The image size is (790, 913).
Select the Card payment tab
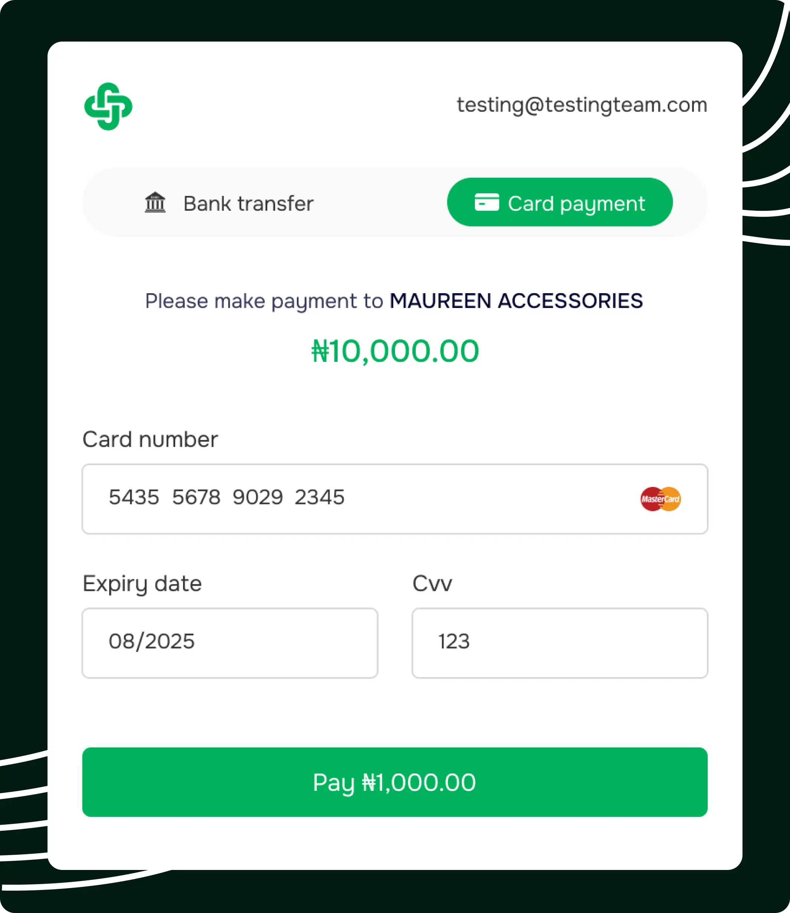tap(559, 203)
